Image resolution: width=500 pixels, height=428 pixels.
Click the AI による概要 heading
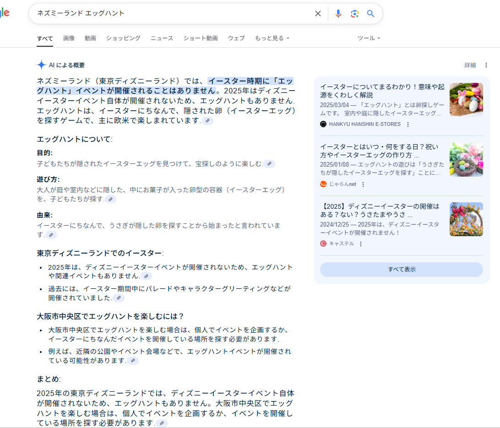(67, 65)
